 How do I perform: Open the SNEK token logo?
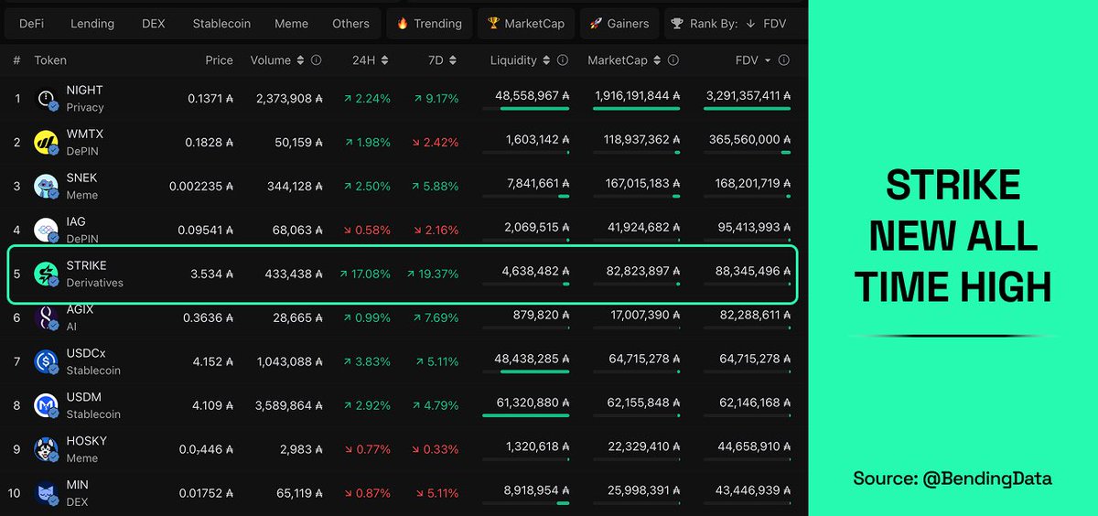click(x=47, y=187)
